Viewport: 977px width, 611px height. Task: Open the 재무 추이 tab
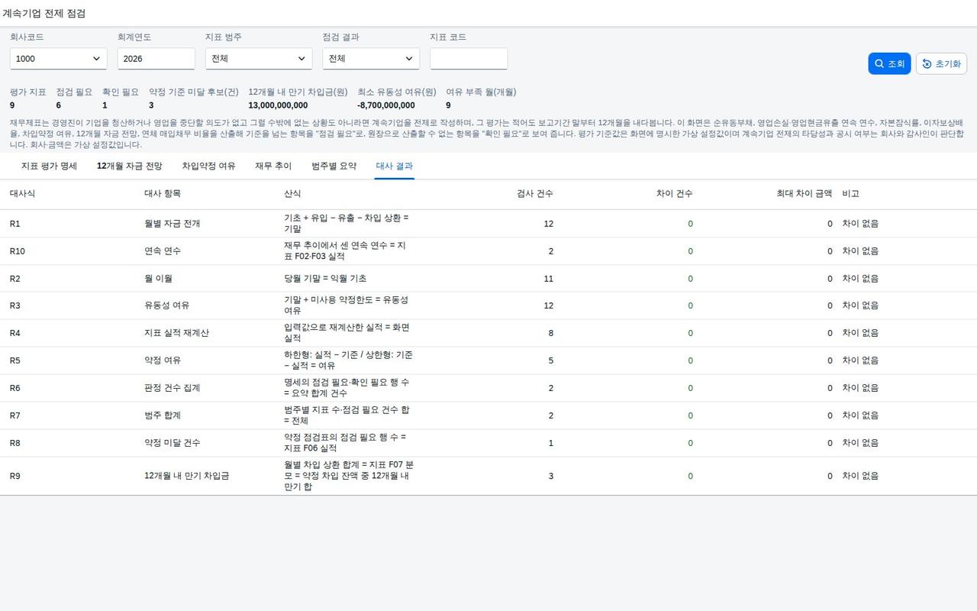click(273, 166)
